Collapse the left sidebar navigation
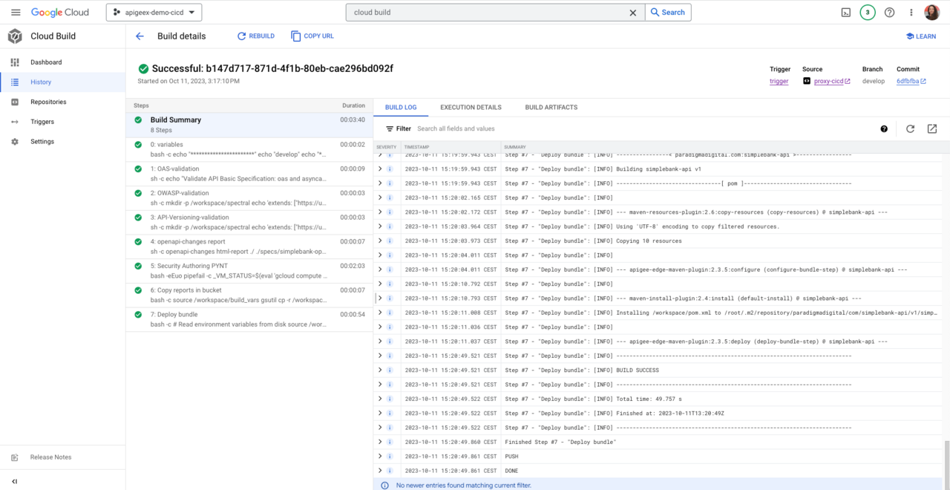The height and width of the screenshot is (490, 950). 14,481
